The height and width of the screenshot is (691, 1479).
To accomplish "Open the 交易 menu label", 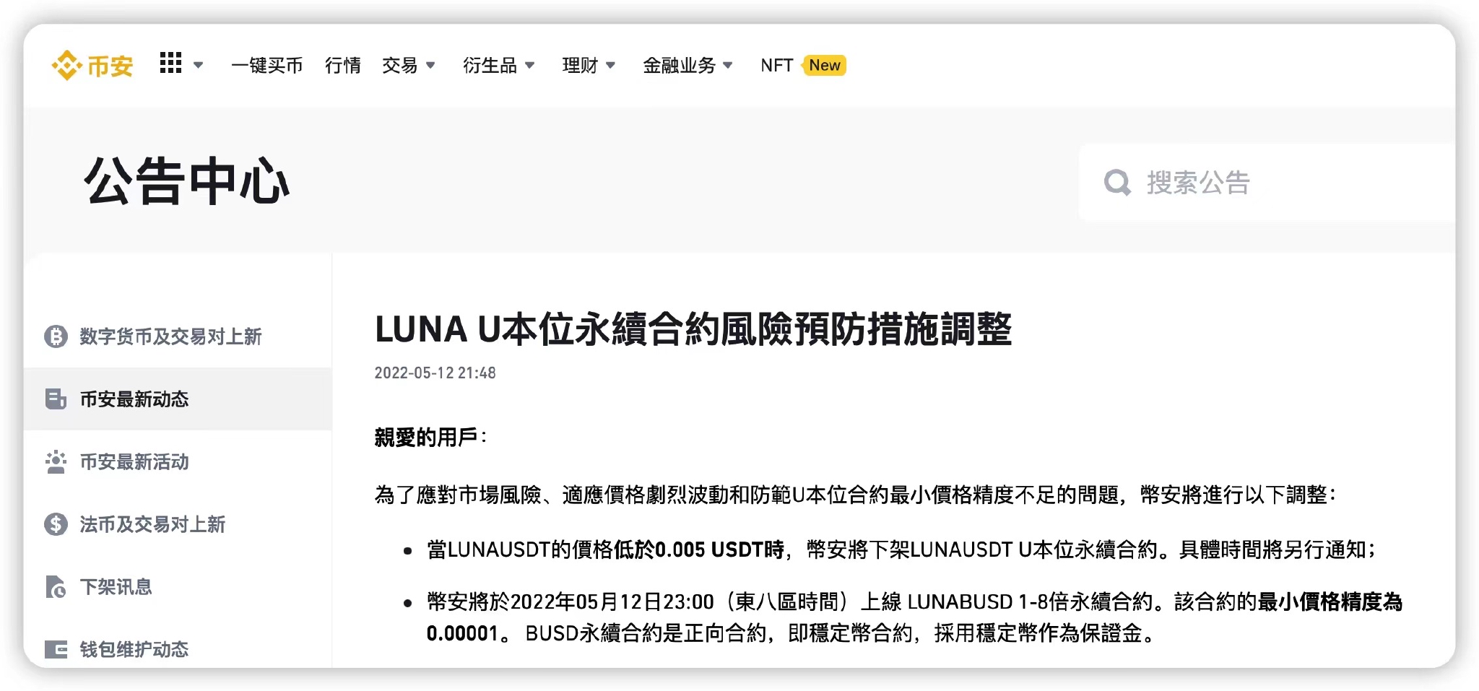I will (x=399, y=66).
